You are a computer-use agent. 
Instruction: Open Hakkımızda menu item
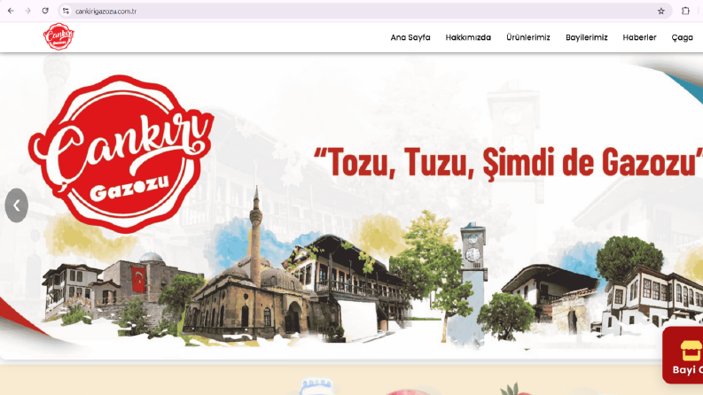pyautogui.click(x=468, y=37)
